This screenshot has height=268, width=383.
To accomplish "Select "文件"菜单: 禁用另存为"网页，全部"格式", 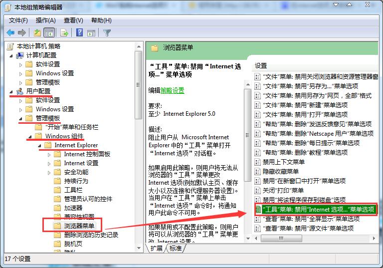I will pos(313,96).
